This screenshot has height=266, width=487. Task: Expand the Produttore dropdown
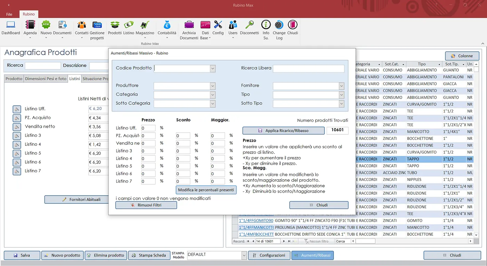click(x=213, y=86)
